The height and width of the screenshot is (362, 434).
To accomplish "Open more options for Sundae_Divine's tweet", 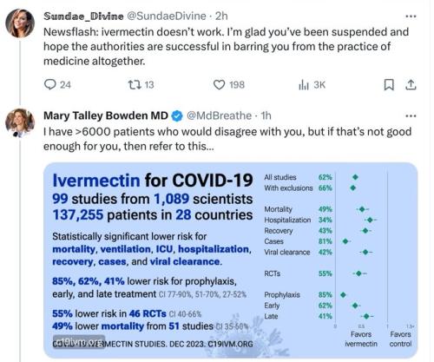I will click(411, 16).
